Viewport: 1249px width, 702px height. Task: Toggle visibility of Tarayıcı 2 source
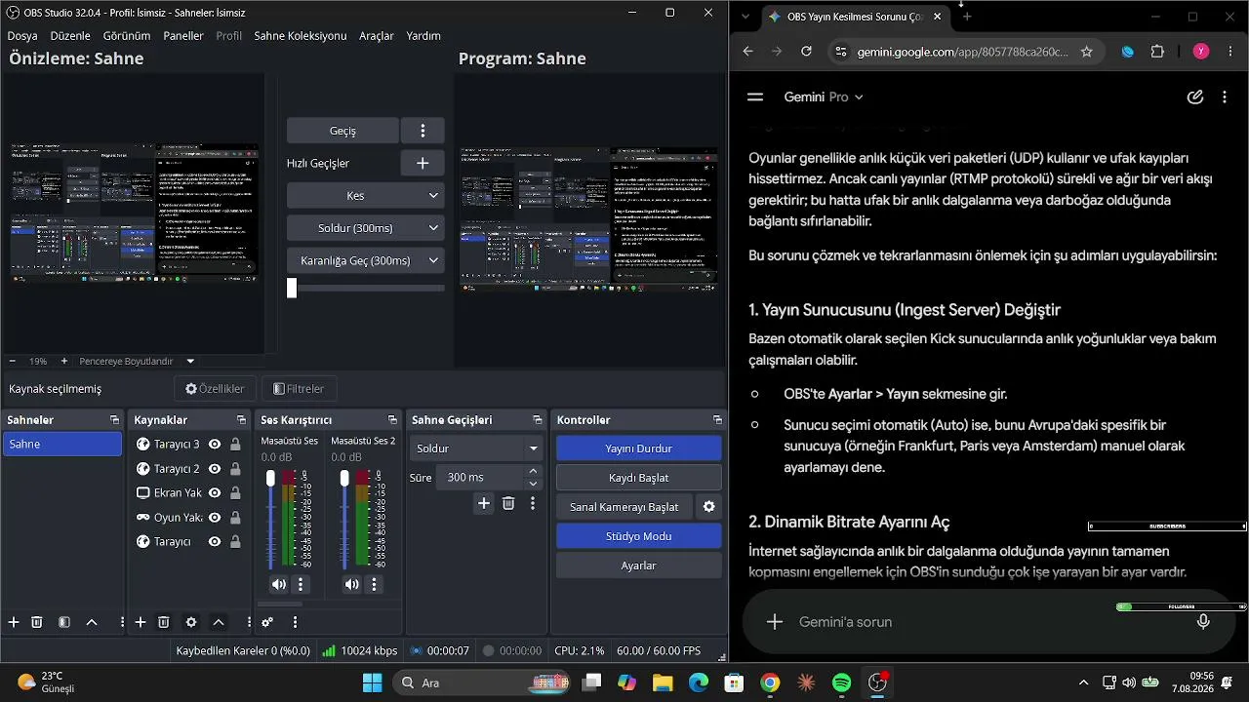[x=215, y=469]
